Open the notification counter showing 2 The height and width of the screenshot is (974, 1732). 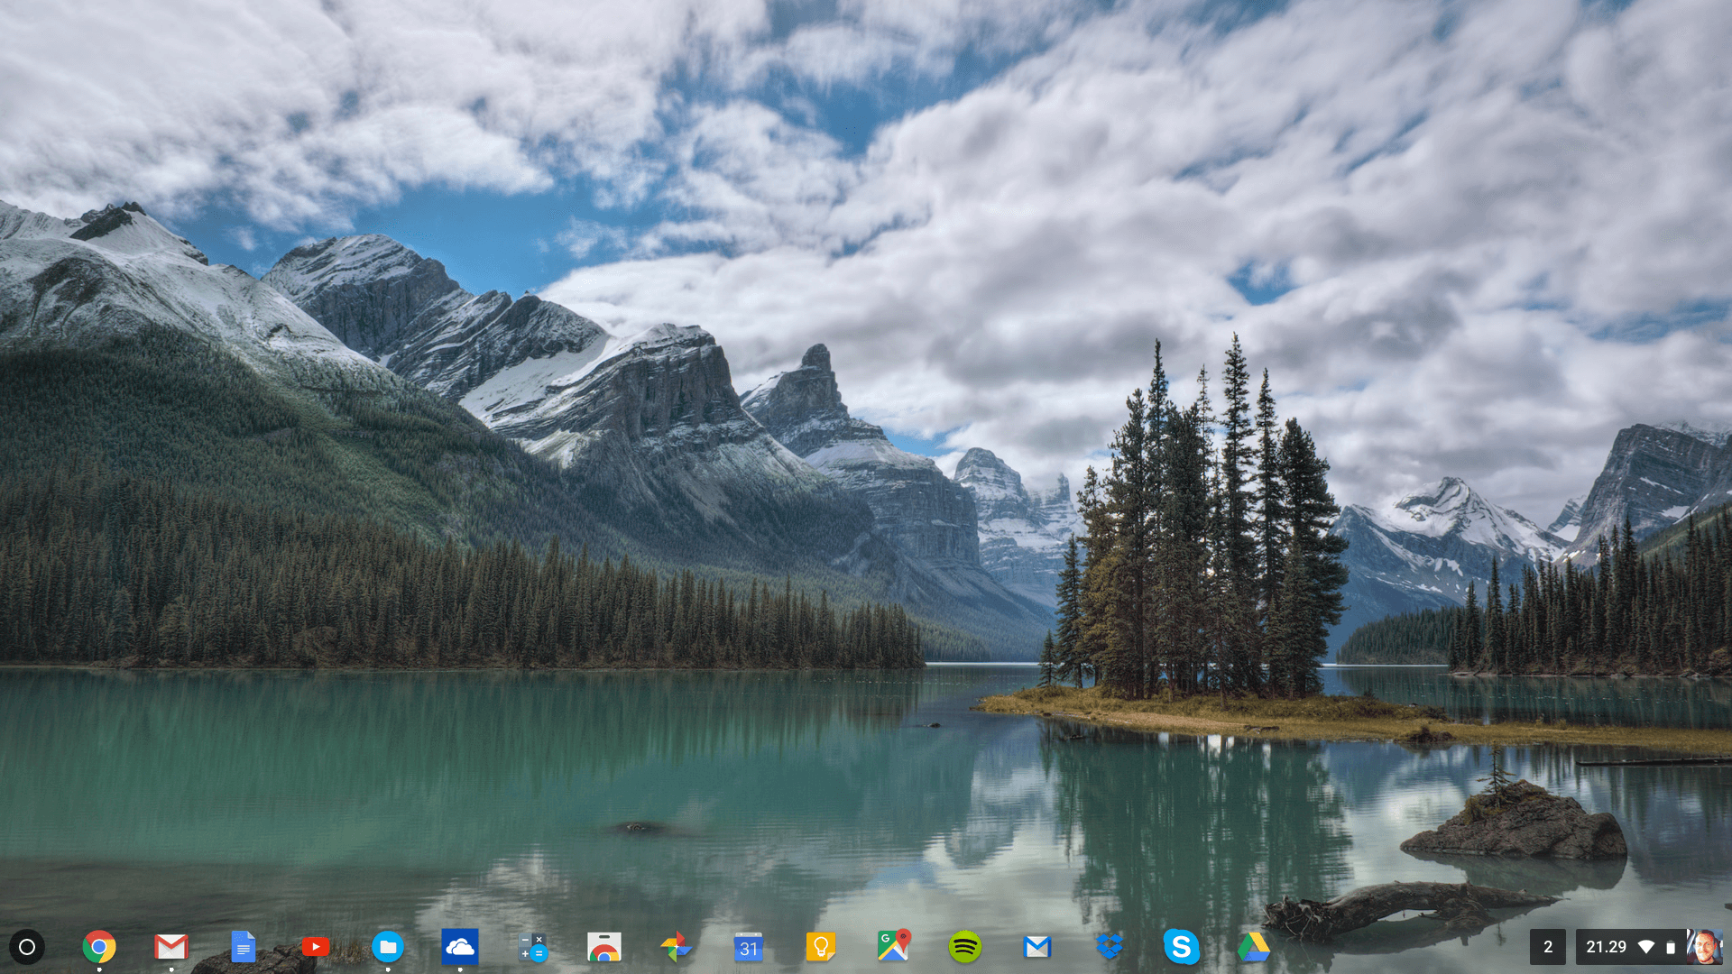click(1548, 947)
